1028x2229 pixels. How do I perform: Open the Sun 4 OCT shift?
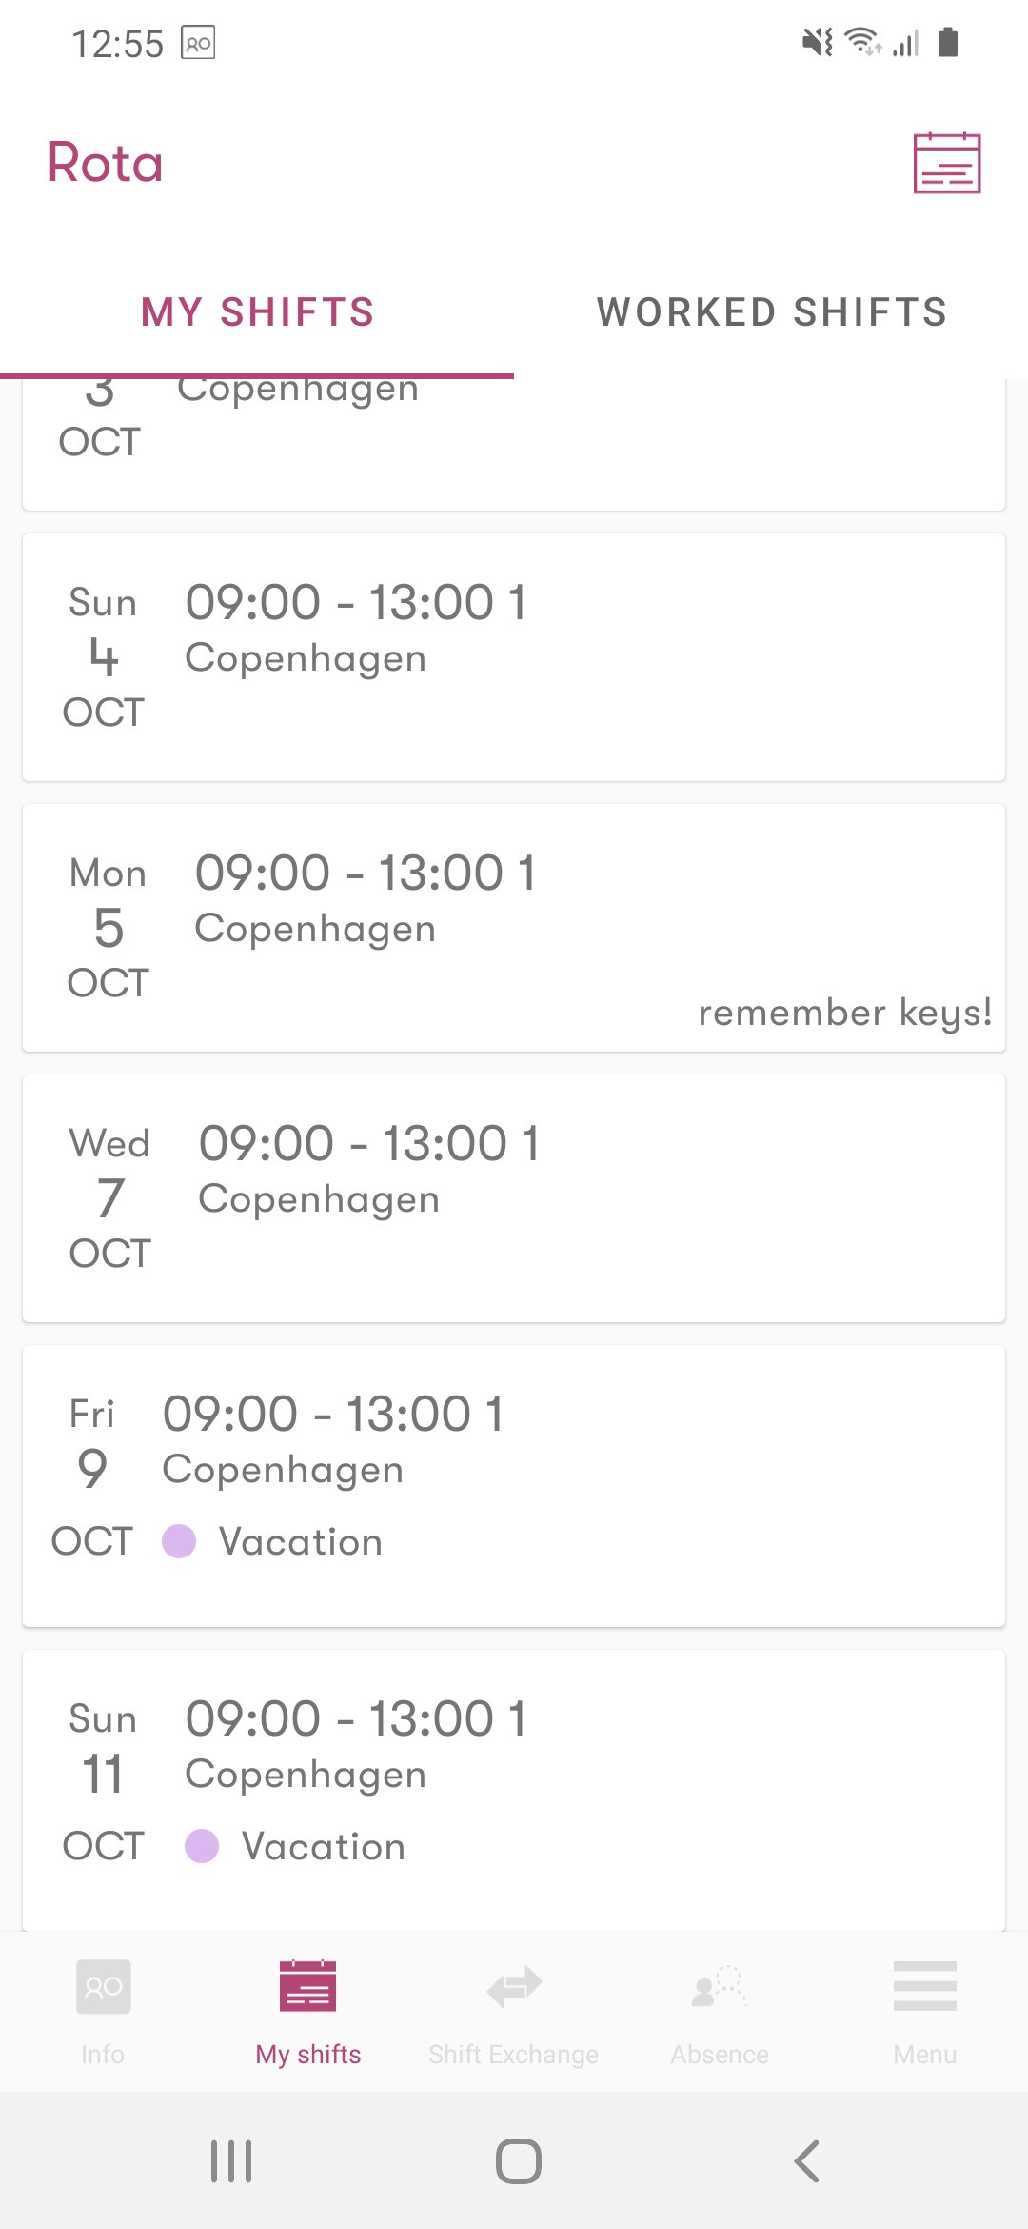tap(514, 657)
